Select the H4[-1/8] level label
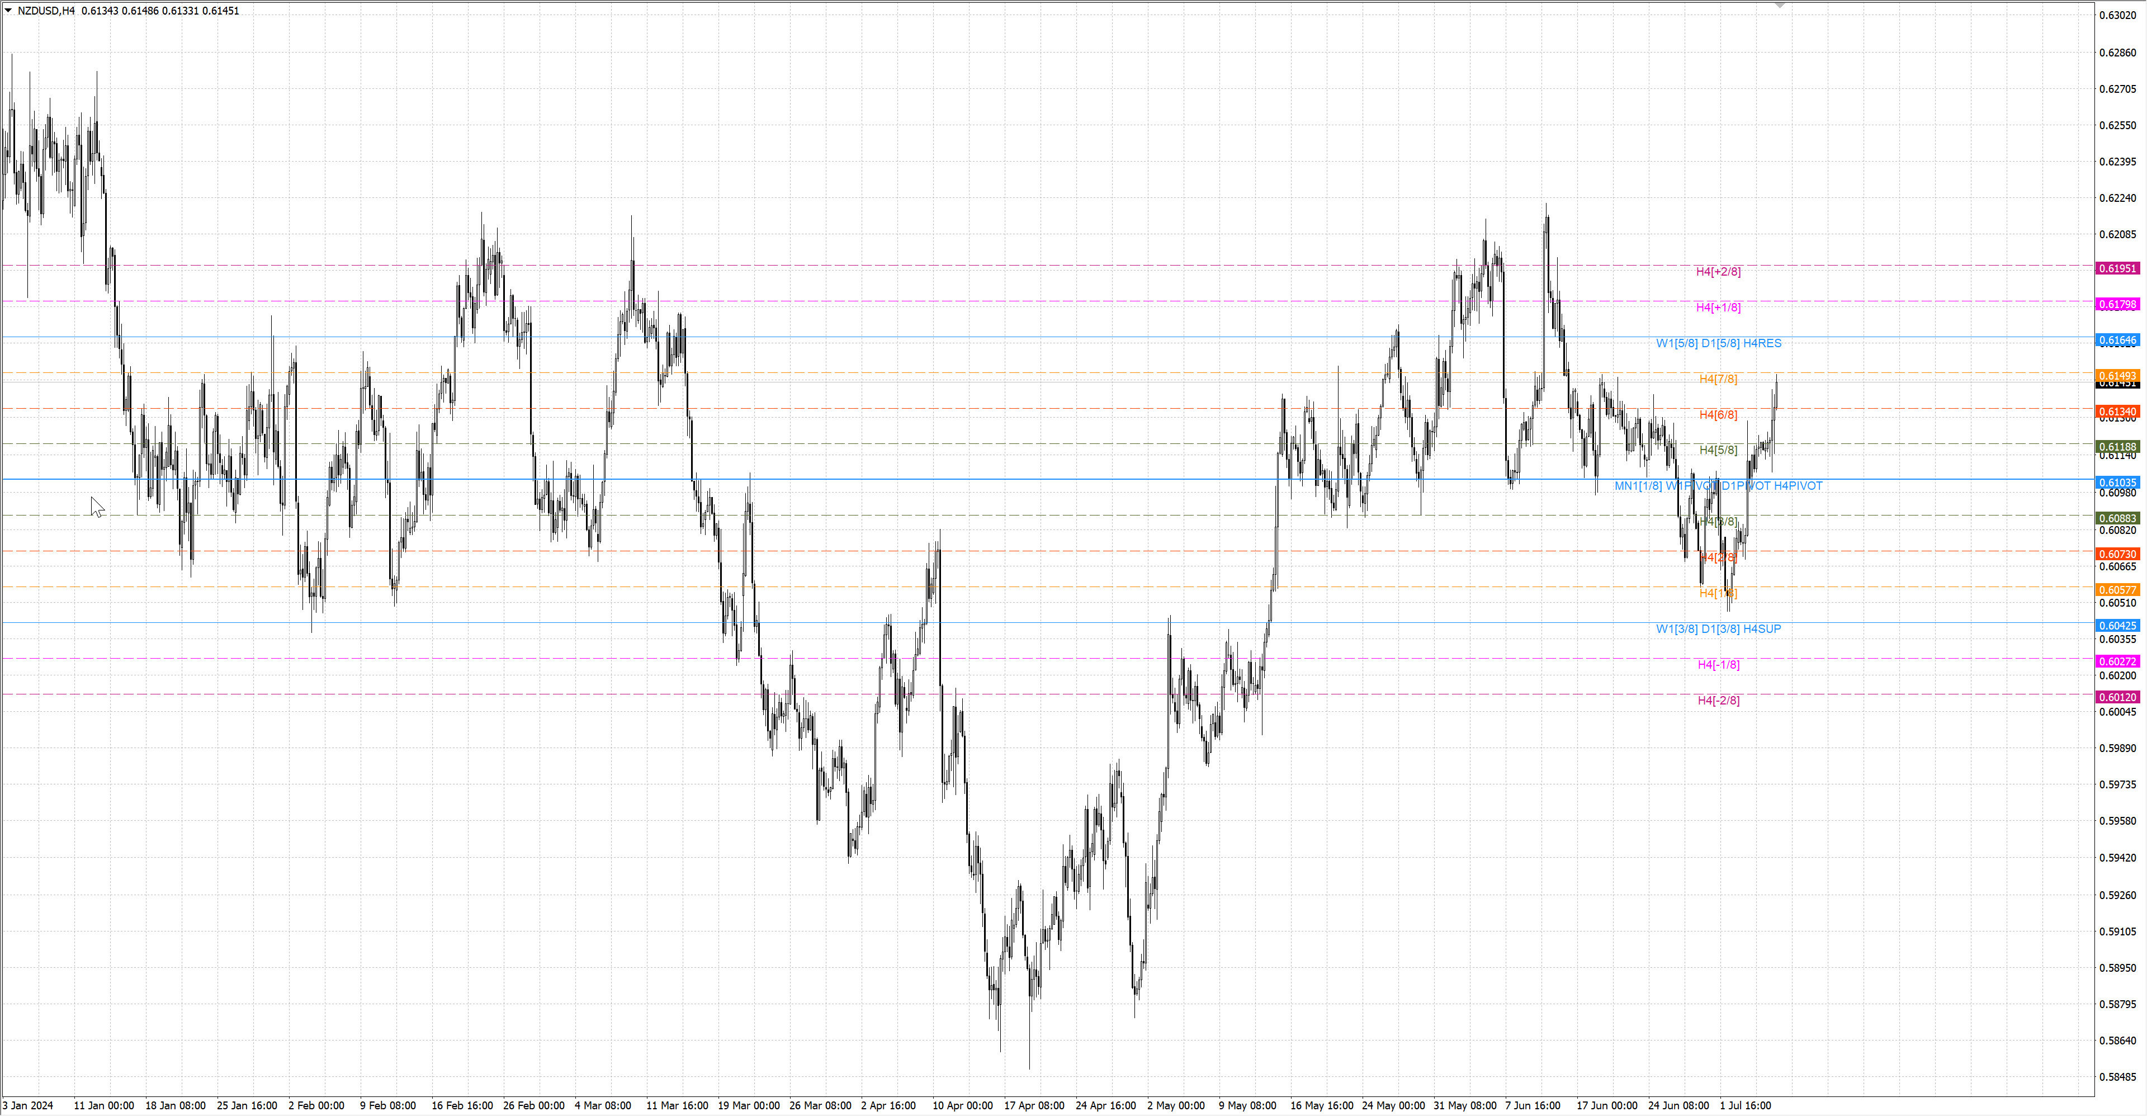Viewport: 2147px width, 1116px height. pyautogui.click(x=1718, y=665)
